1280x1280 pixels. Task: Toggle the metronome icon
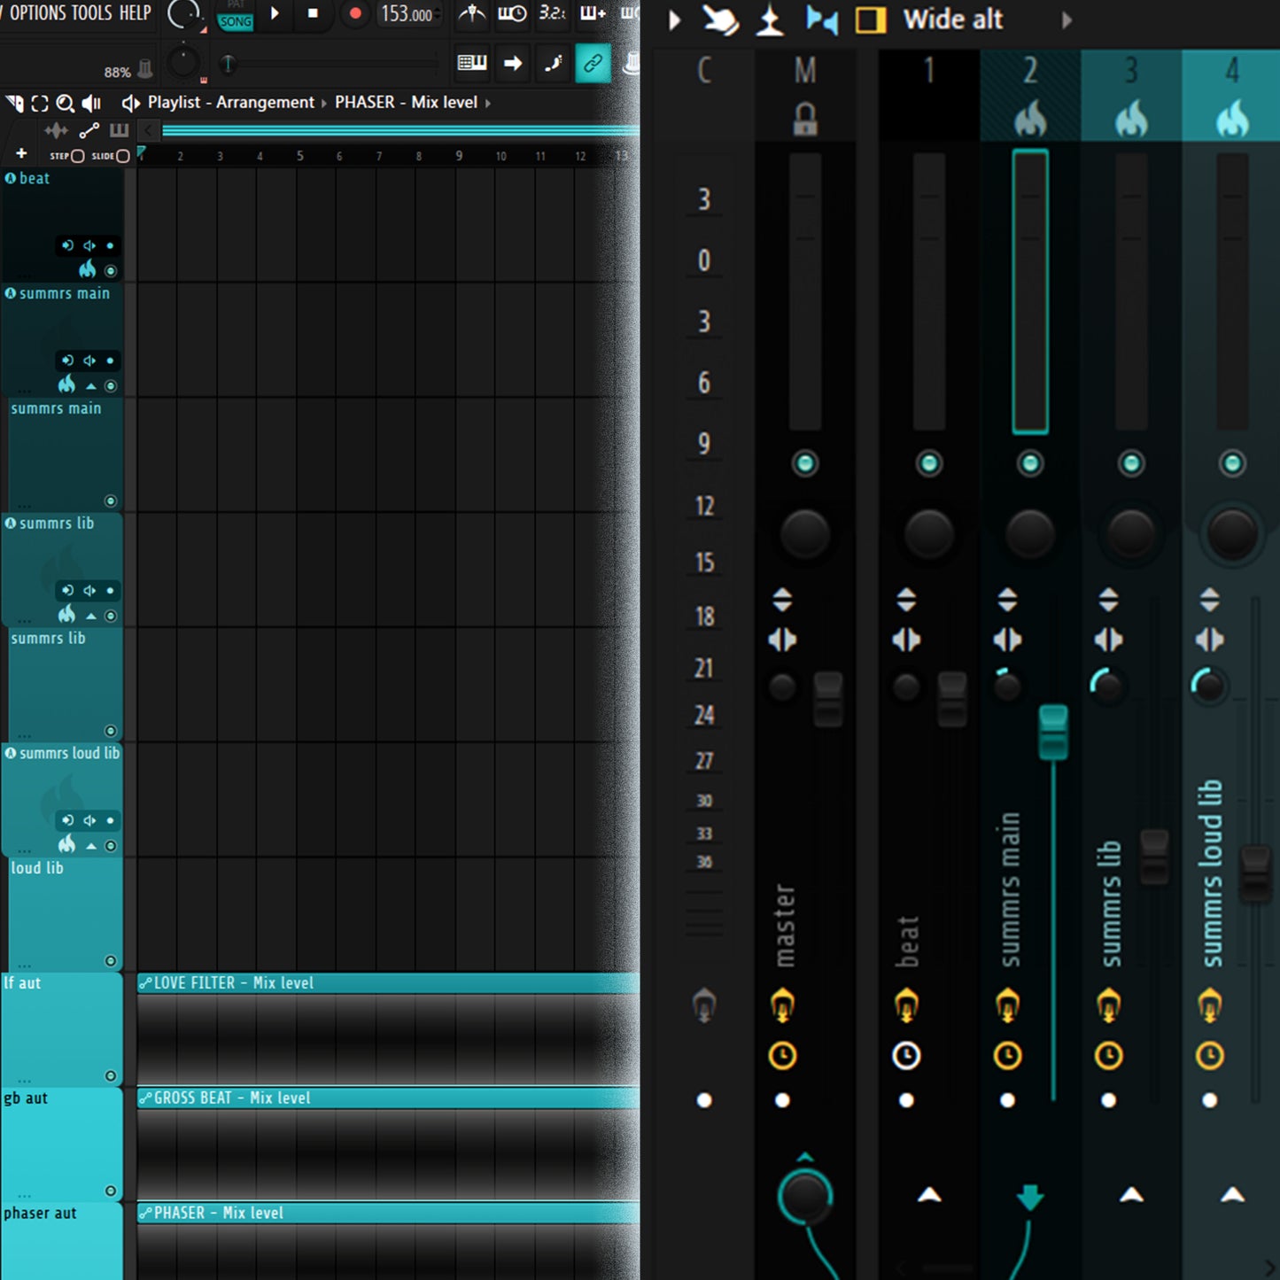[x=472, y=13]
